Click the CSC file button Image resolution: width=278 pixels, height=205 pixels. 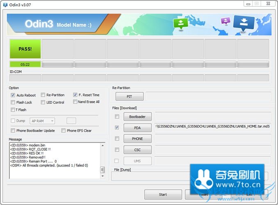[x=138, y=150]
